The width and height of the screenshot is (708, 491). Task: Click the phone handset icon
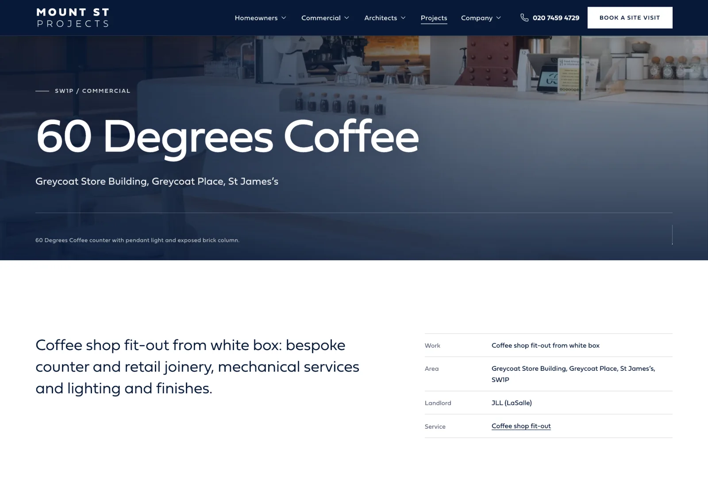point(524,18)
